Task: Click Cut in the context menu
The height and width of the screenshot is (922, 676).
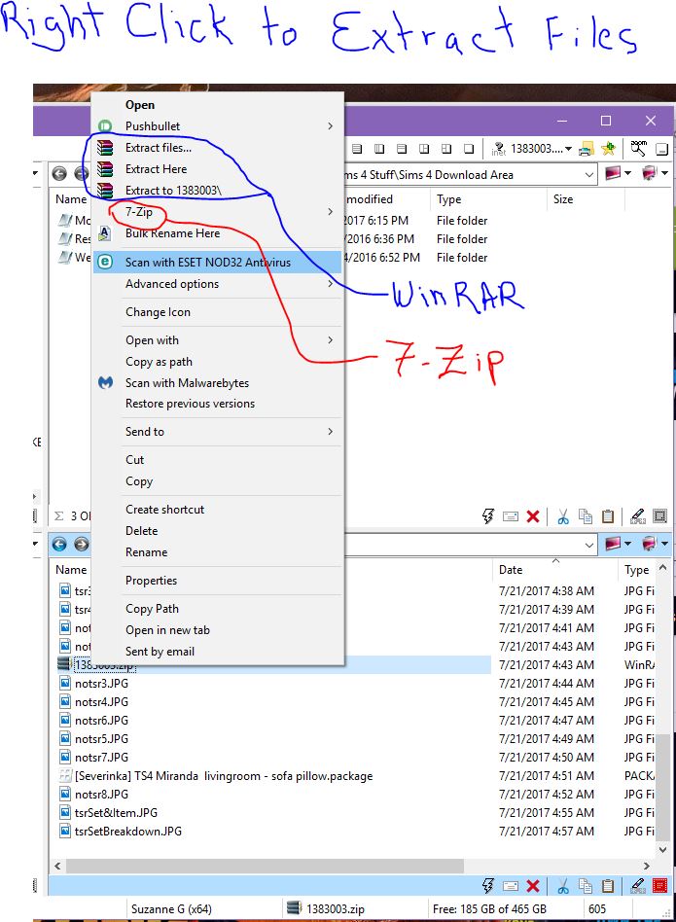Action: (134, 460)
